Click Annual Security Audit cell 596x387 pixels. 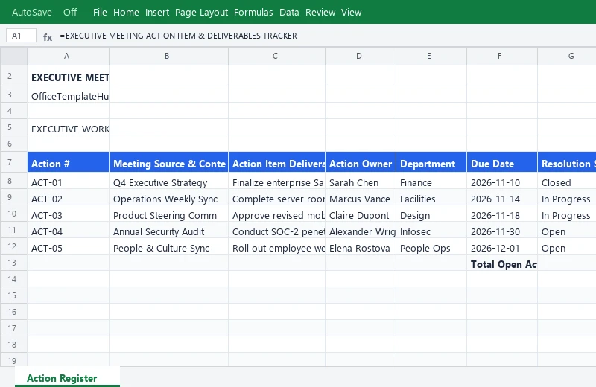tap(169, 231)
